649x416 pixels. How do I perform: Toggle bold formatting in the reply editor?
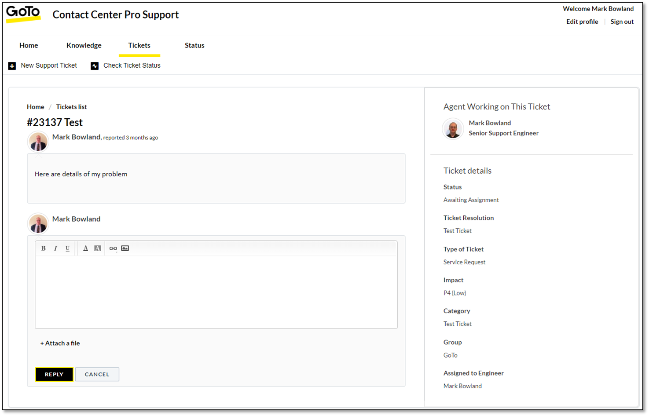43,248
